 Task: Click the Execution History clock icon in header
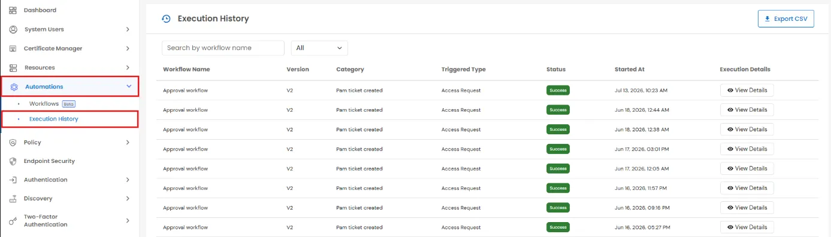[x=167, y=19]
